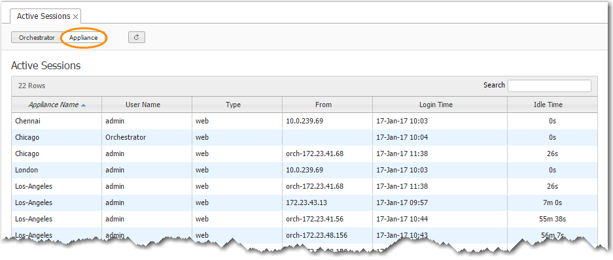Switch to Orchestrator sessions view
This screenshot has height=260, width=613.
pos(37,38)
